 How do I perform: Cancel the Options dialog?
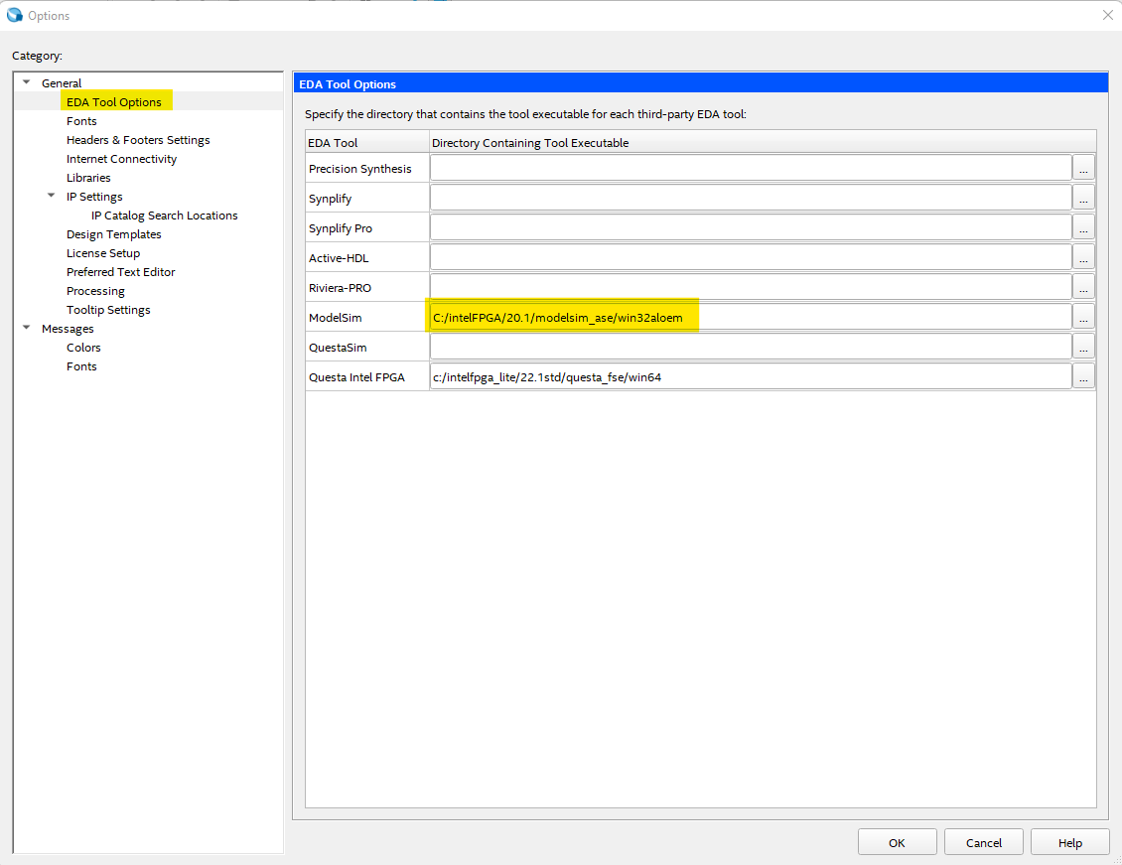point(984,842)
